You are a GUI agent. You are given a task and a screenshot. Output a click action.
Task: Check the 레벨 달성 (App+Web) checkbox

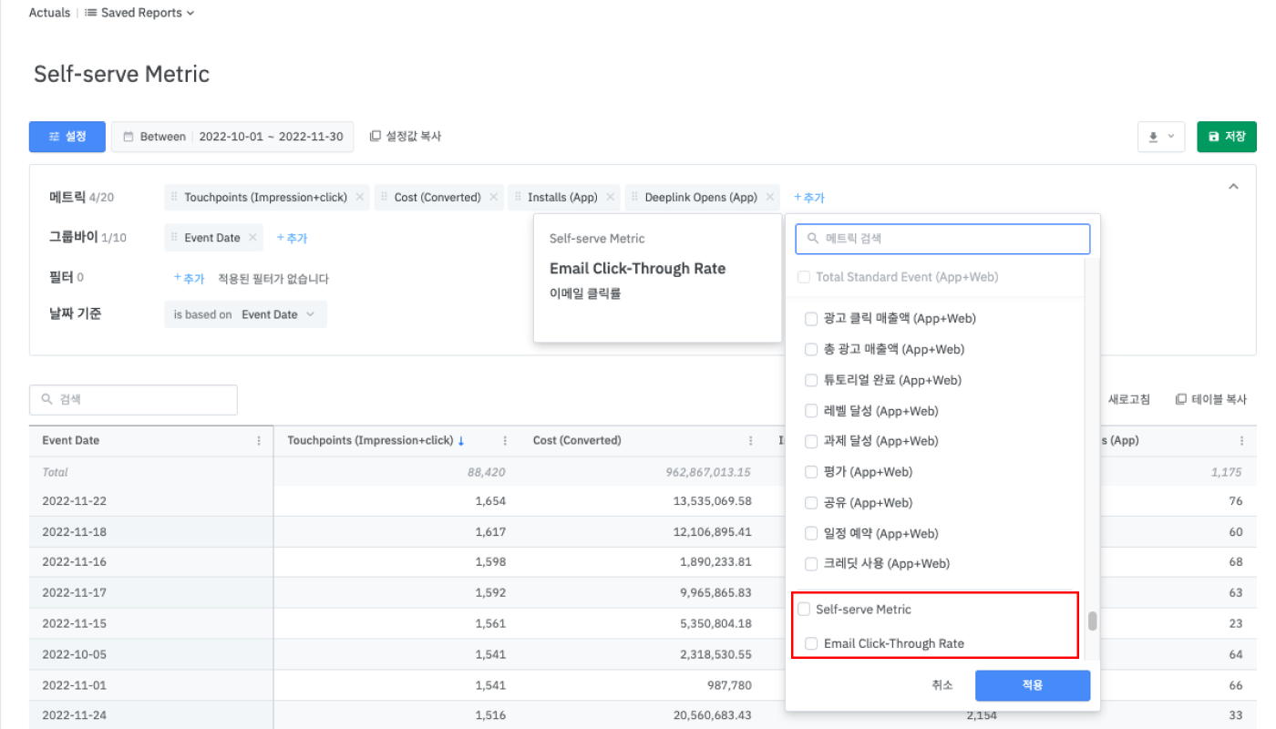(811, 411)
